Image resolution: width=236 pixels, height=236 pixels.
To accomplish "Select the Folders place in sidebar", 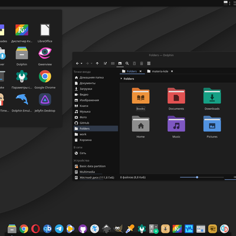I will pyautogui.click(x=96, y=129).
